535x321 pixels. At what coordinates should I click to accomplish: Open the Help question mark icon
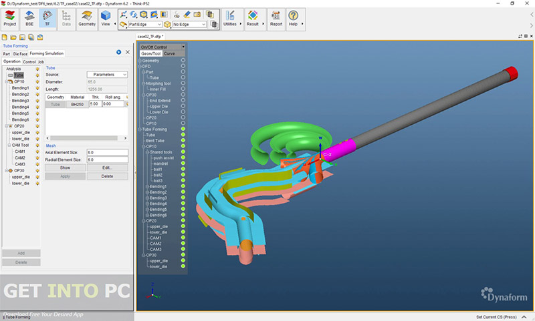coord(293,17)
